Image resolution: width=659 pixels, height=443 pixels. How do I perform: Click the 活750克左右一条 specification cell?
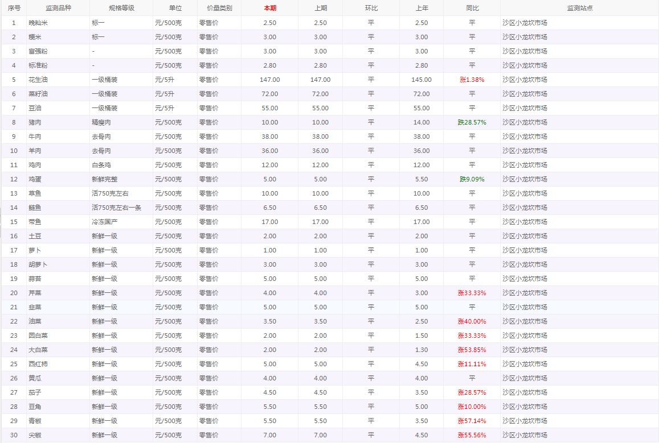[x=116, y=208]
